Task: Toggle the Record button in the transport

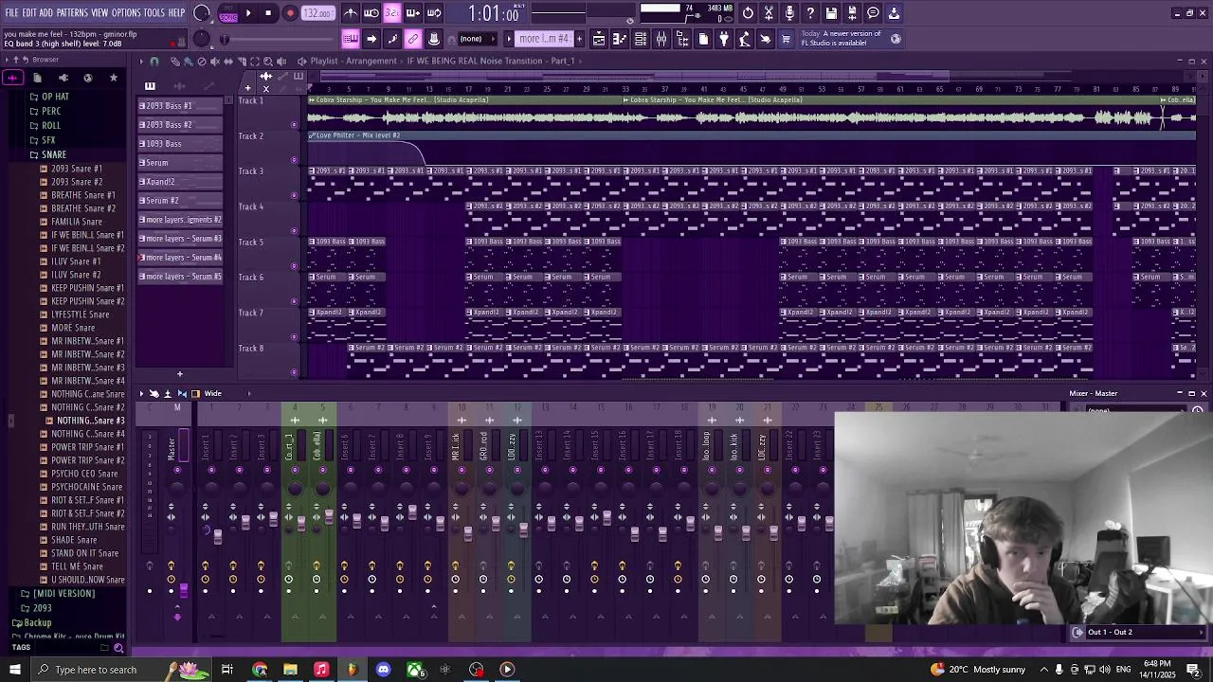Action: pyautogui.click(x=290, y=13)
